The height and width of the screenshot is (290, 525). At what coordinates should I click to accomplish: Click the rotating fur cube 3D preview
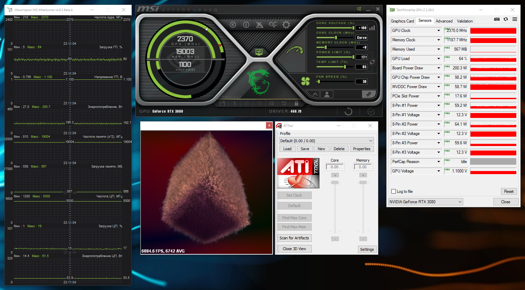(206, 192)
